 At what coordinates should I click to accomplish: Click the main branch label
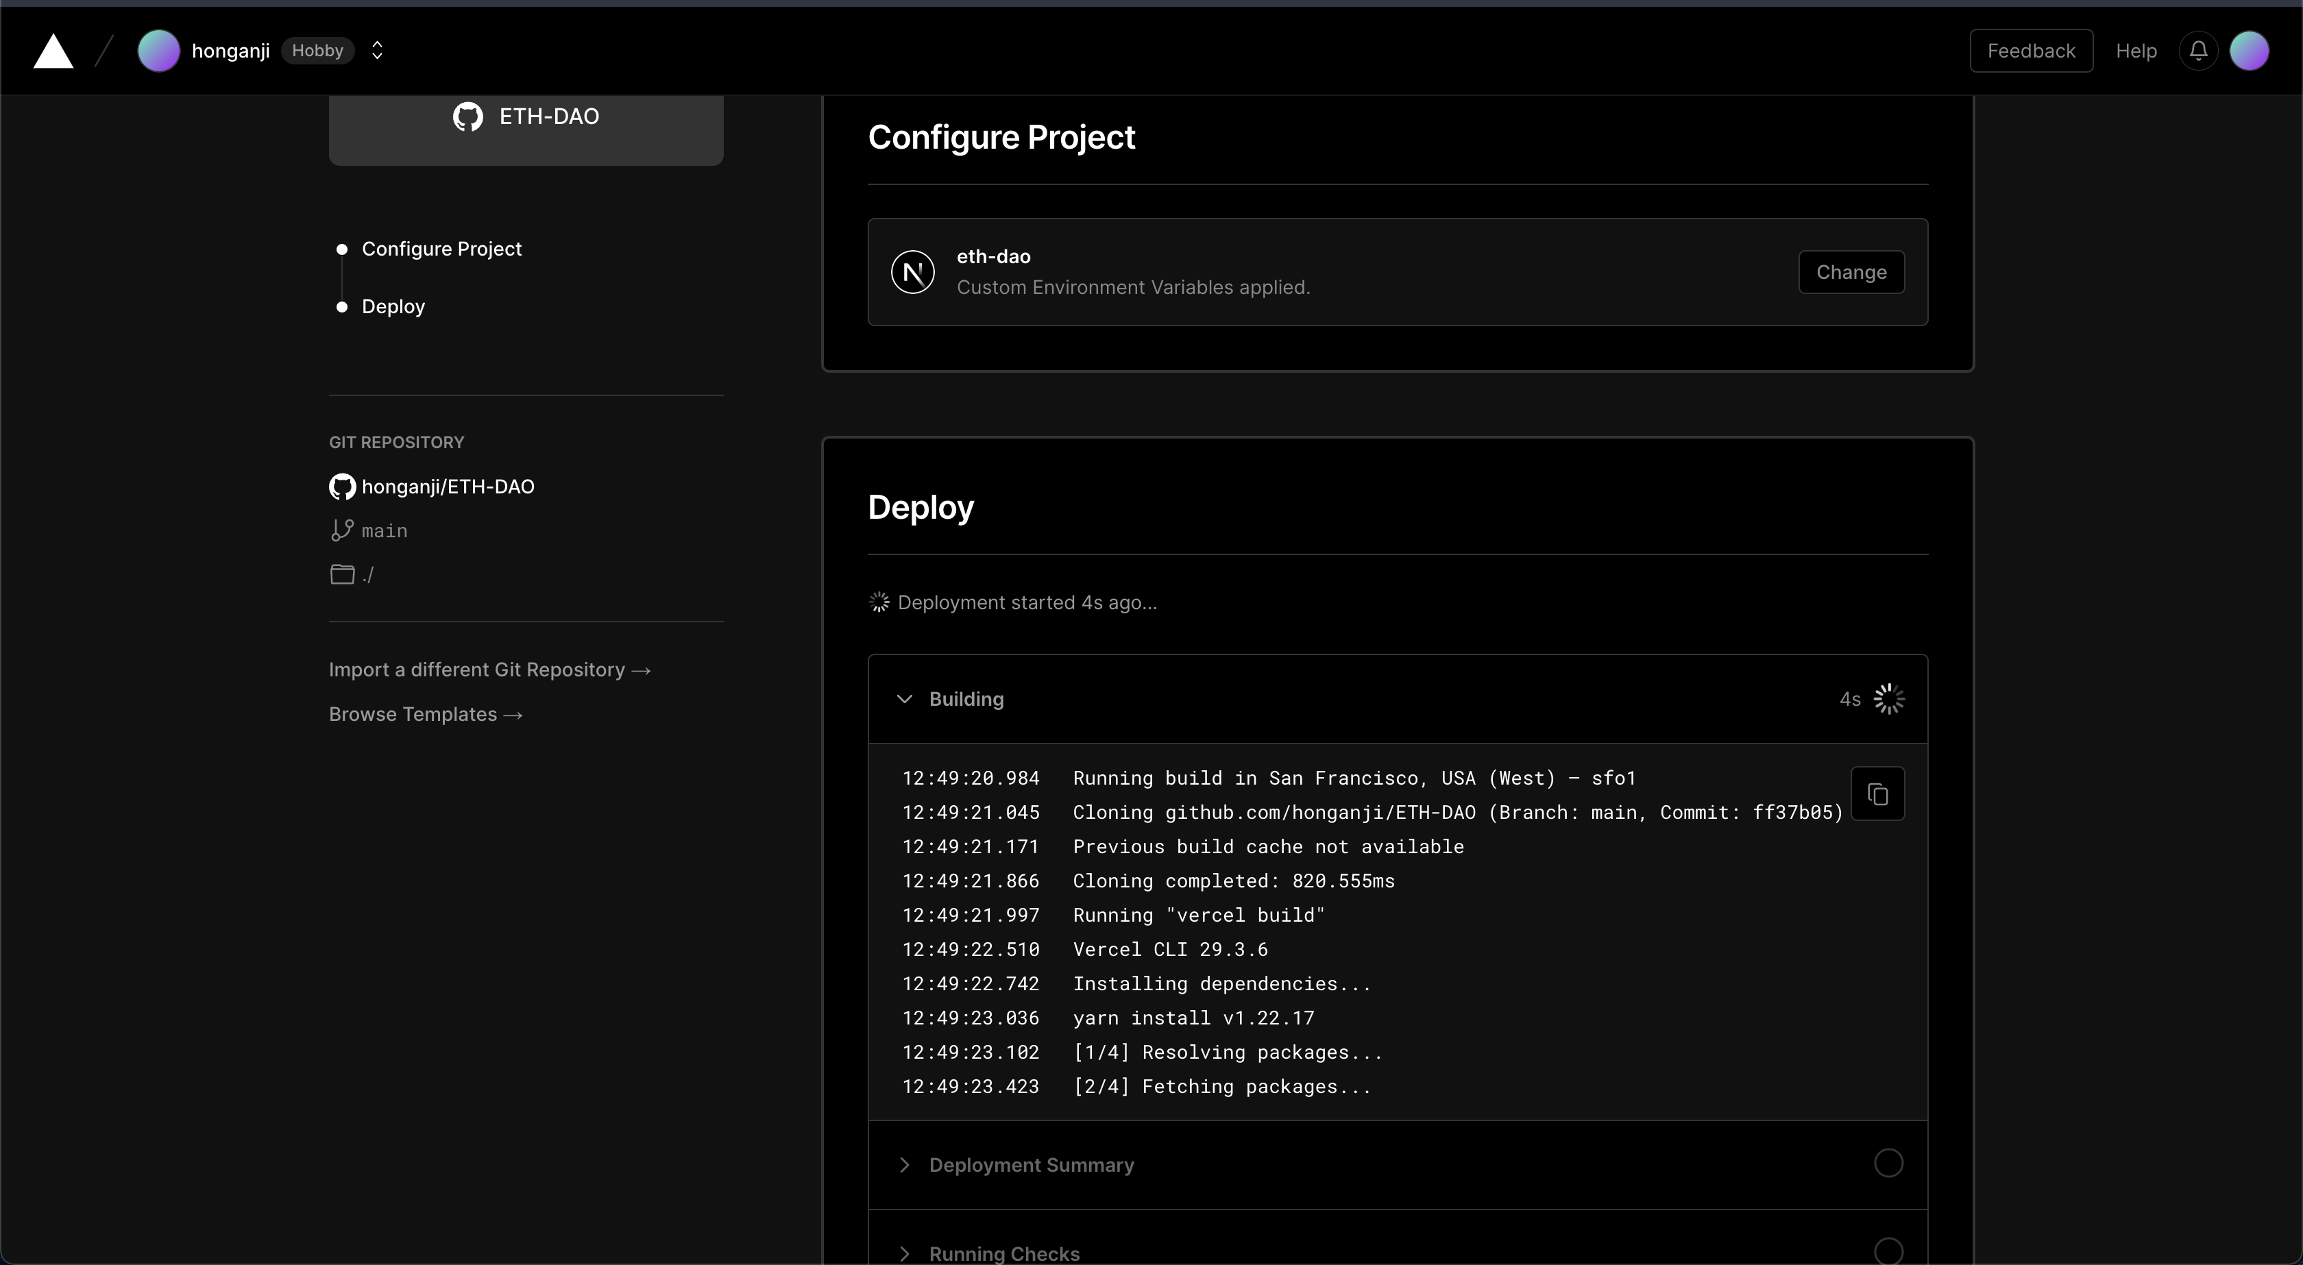[385, 531]
